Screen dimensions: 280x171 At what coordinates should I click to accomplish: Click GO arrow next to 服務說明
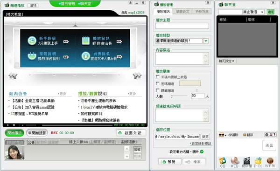click(66, 57)
